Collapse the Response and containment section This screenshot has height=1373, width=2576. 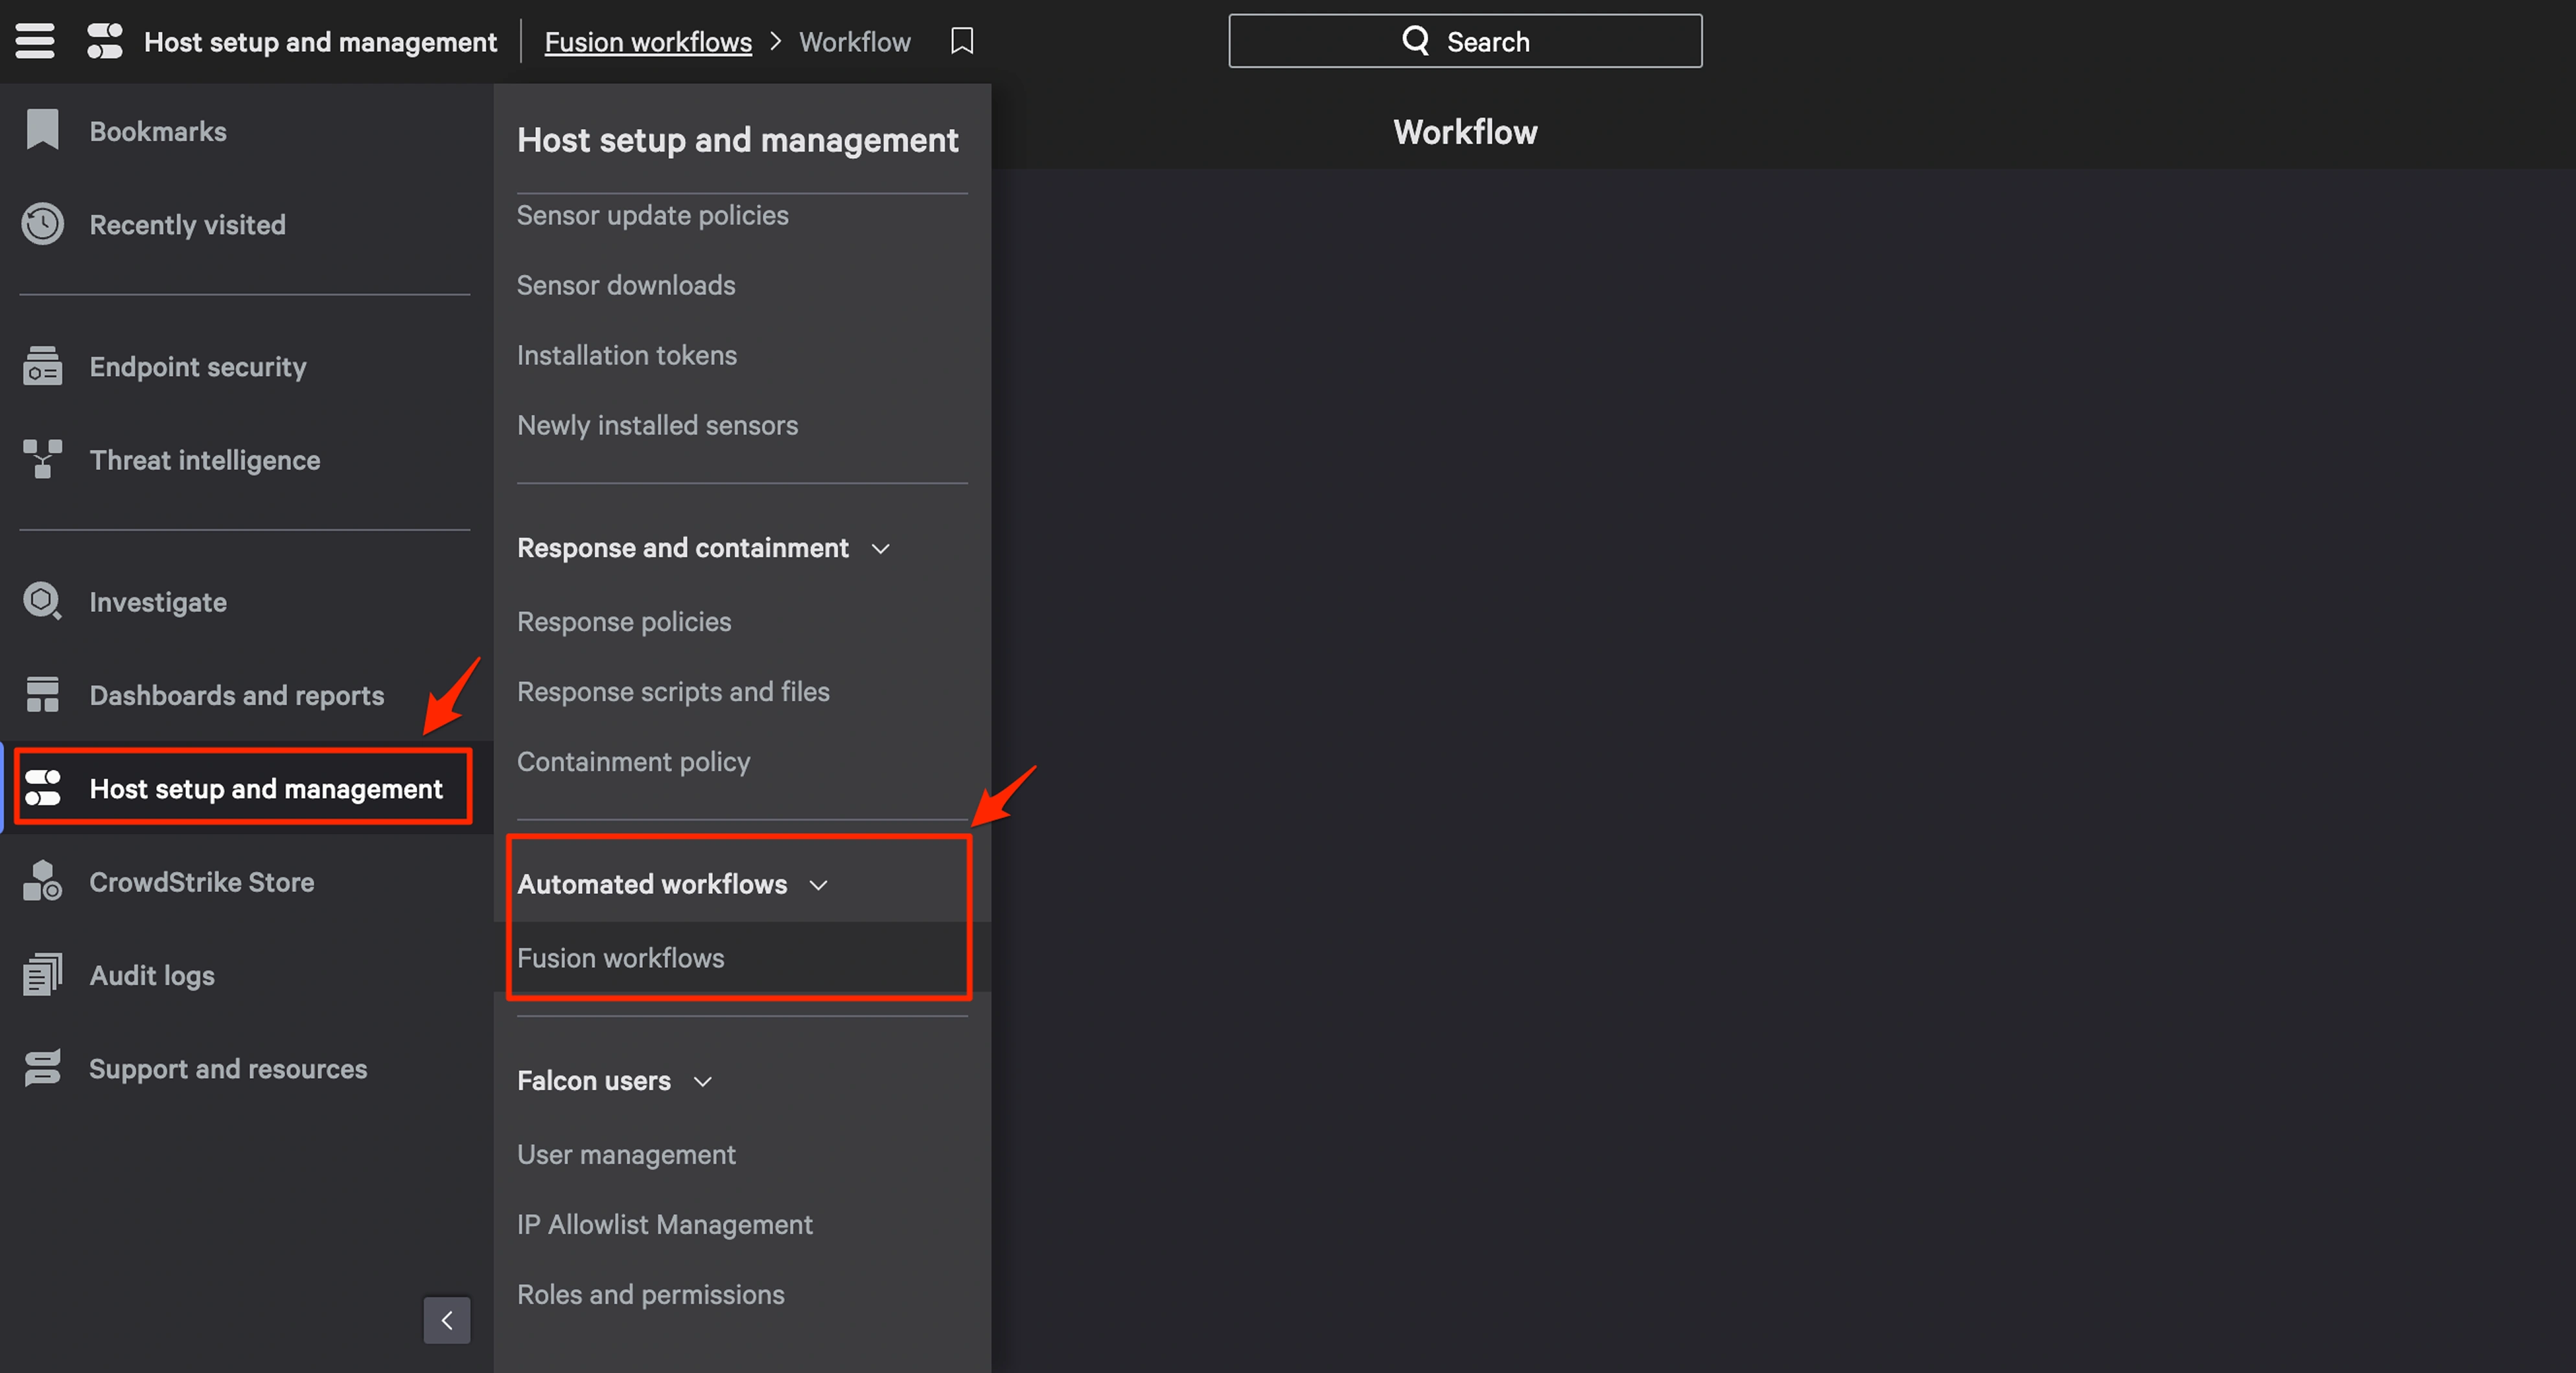880,549
